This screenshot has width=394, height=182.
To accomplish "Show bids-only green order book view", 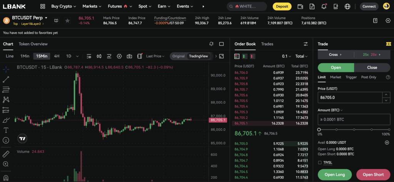I will [x=245, y=56].
